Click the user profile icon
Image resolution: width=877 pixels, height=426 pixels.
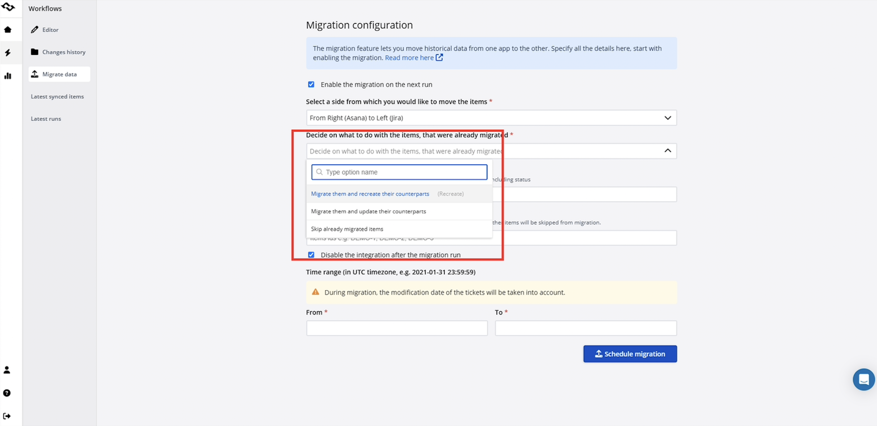[x=7, y=370]
